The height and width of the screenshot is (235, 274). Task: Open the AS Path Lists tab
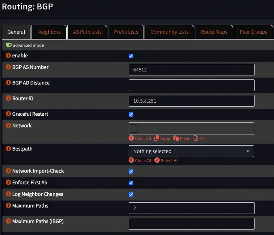[87, 32]
